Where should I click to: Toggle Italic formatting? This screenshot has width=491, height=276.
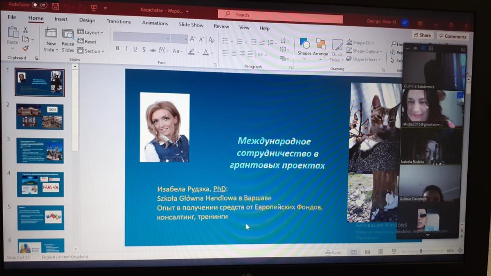click(x=126, y=49)
